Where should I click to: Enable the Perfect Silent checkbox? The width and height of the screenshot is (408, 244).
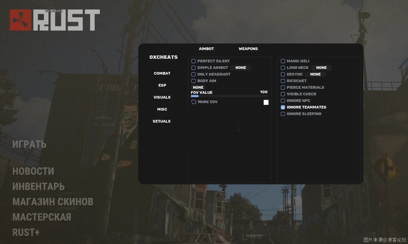click(193, 61)
